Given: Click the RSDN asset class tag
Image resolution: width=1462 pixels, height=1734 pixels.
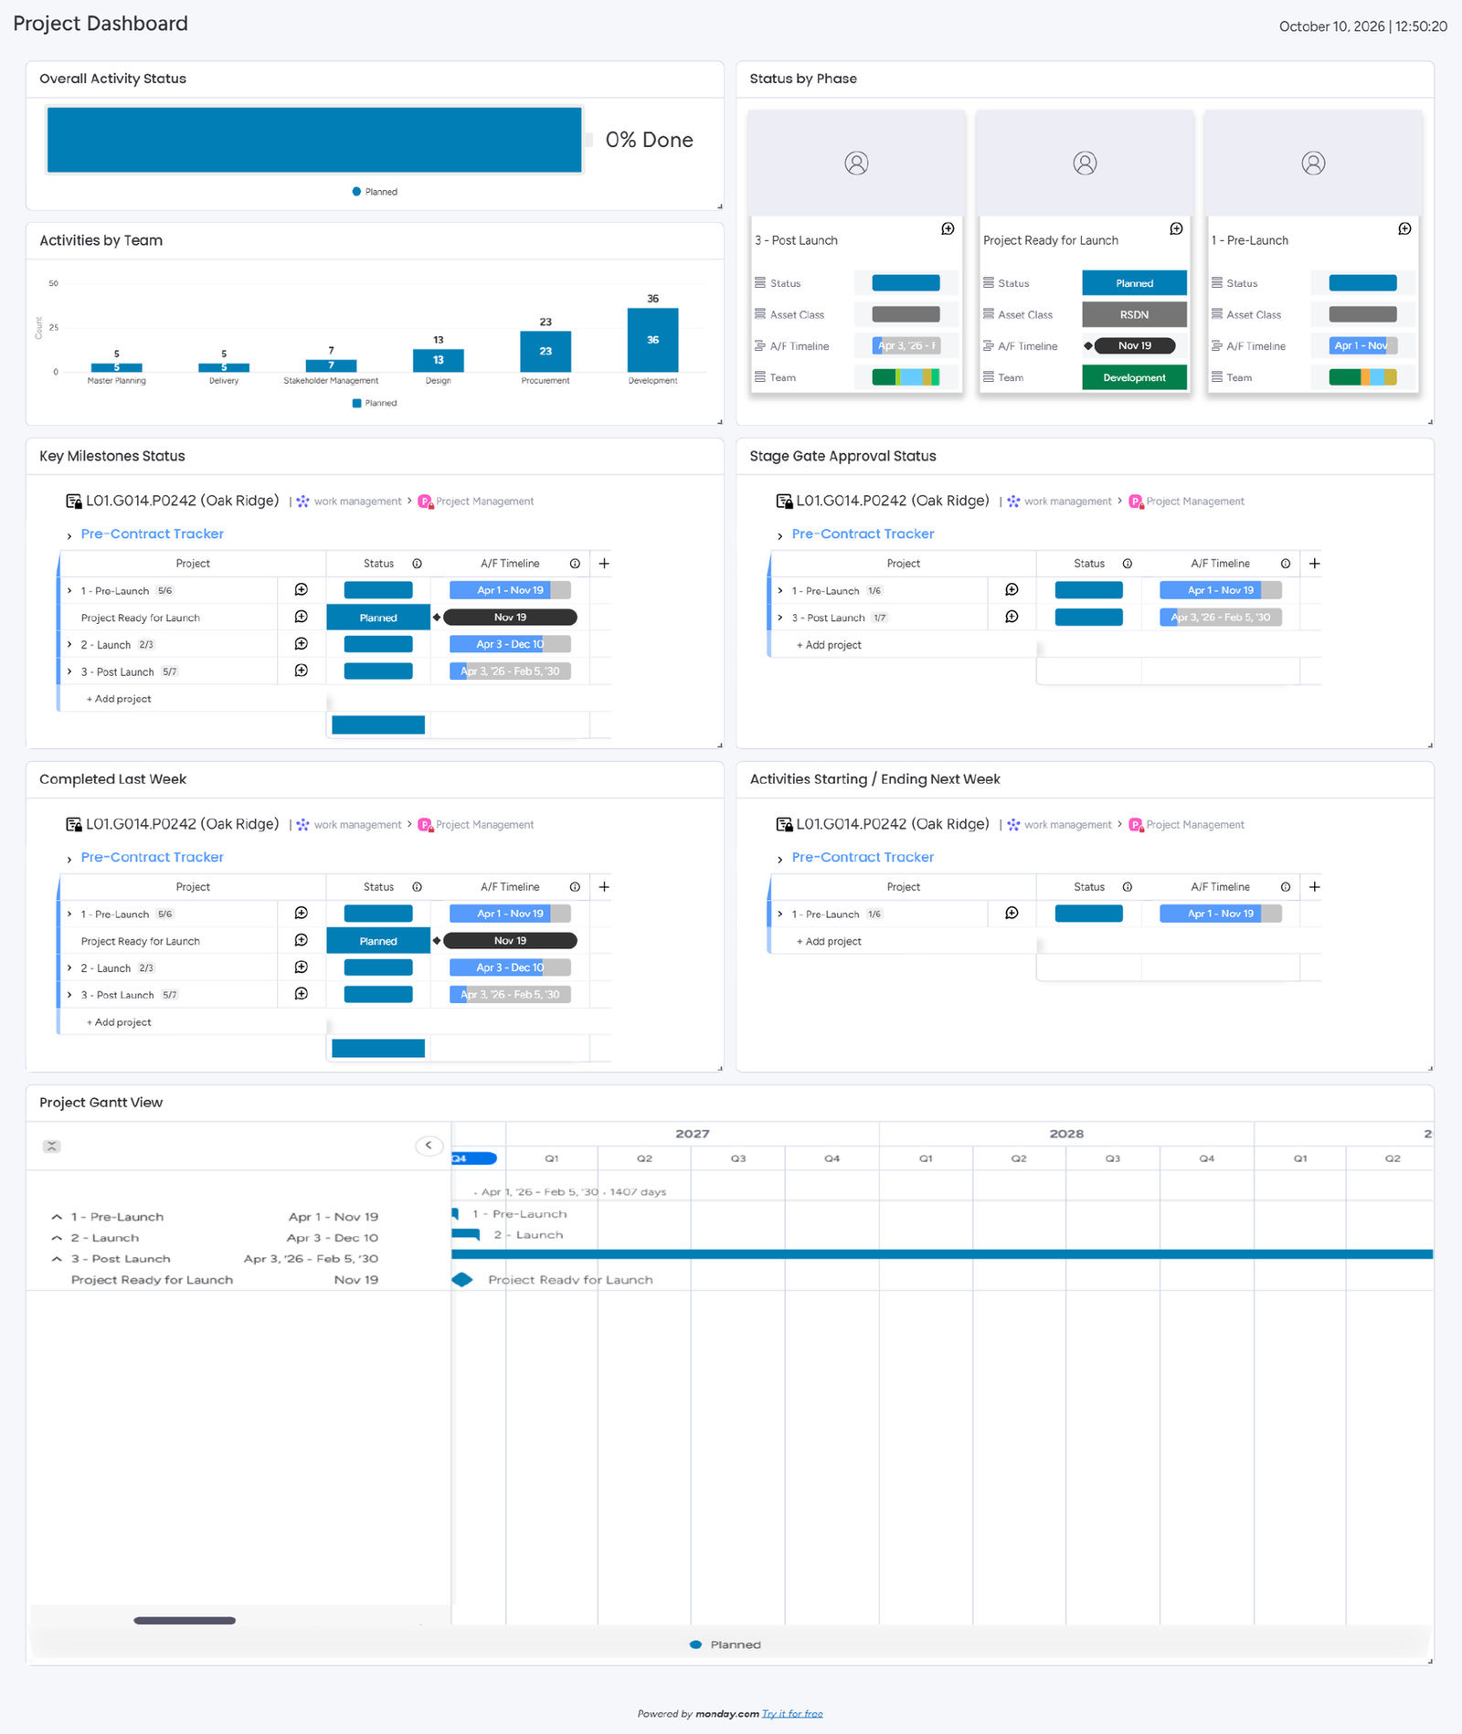Looking at the screenshot, I should click(1134, 314).
